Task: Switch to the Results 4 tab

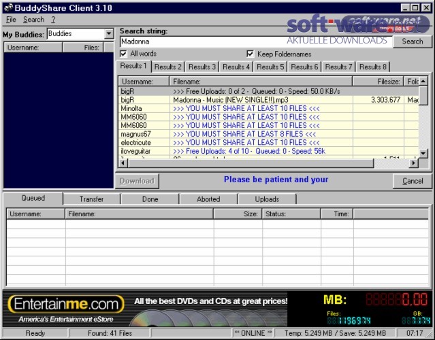Action: click(236, 67)
